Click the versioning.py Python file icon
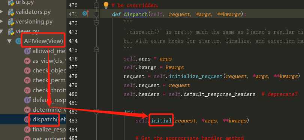This screenshot has width=304, height=140. [11, 22]
